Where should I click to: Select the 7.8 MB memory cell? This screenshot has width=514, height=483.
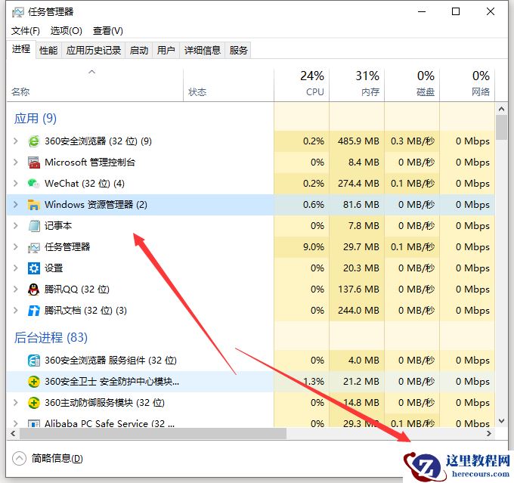[x=357, y=225]
